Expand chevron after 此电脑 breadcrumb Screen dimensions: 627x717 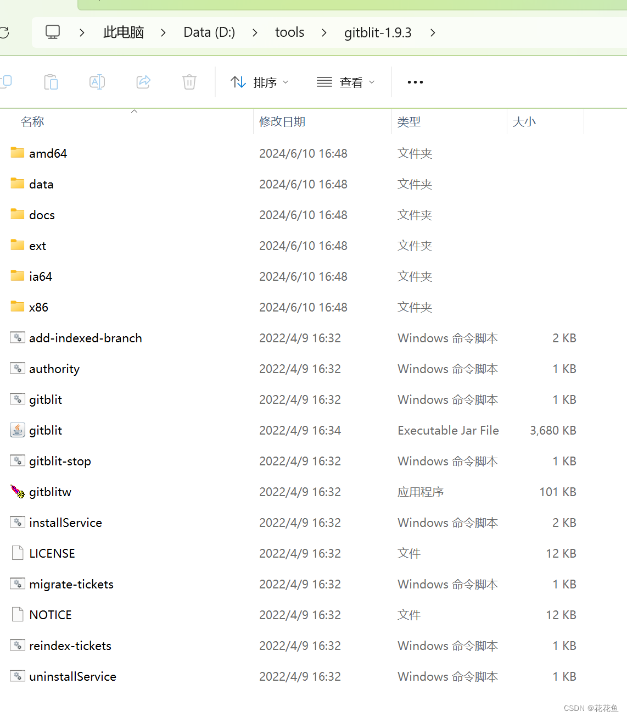point(163,32)
